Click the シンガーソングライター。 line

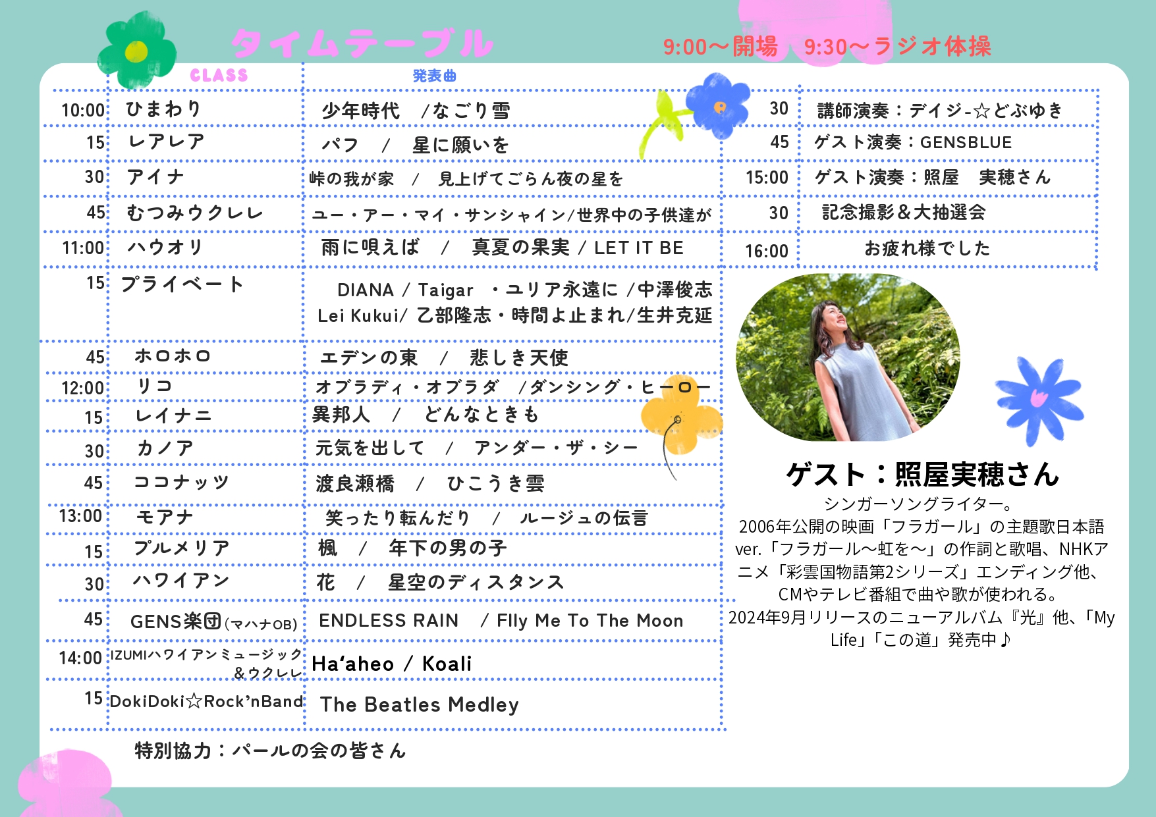pyautogui.click(x=920, y=504)
